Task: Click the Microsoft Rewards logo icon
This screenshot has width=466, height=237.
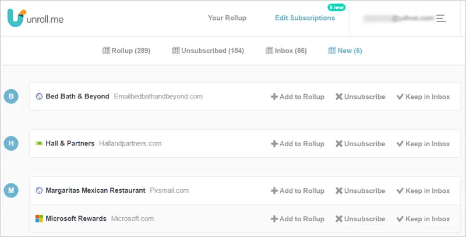Action: click(x=39, y=218)
